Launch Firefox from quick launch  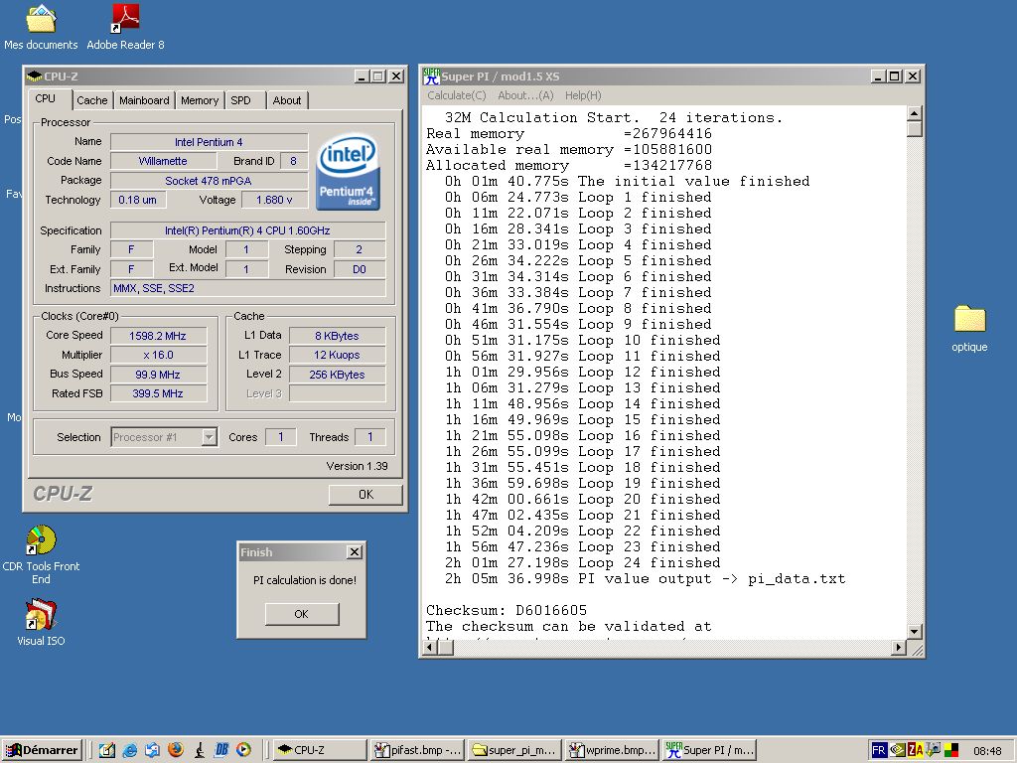(175, 751)
